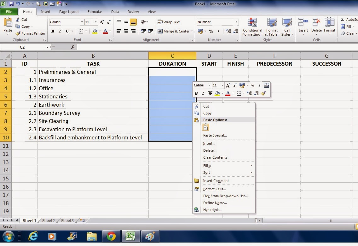Switch to the Formulas tab

[x=95, y=12]
